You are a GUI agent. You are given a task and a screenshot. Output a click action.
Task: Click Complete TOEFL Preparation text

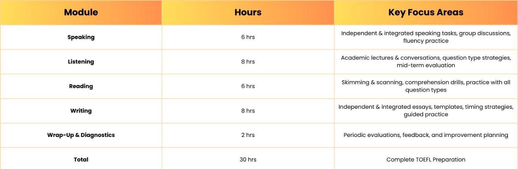pyautogui.click(x=426, y=160)
